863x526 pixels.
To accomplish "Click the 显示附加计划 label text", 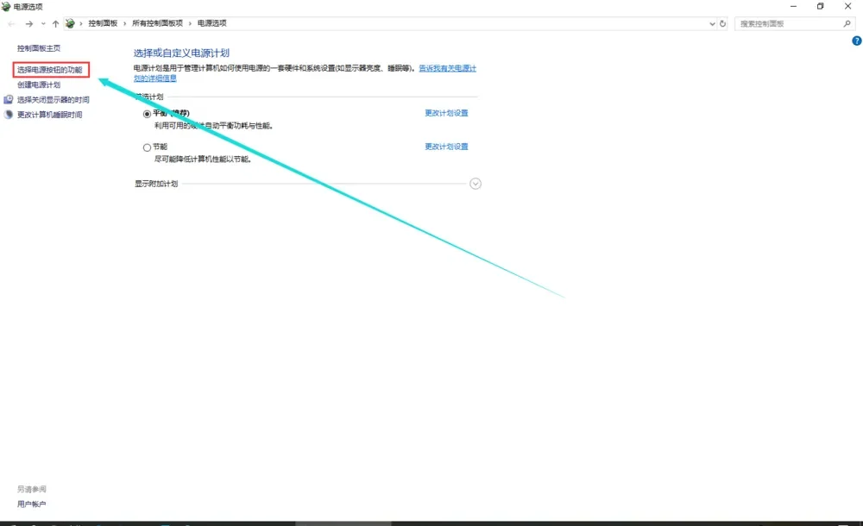I will coord(156,184).
